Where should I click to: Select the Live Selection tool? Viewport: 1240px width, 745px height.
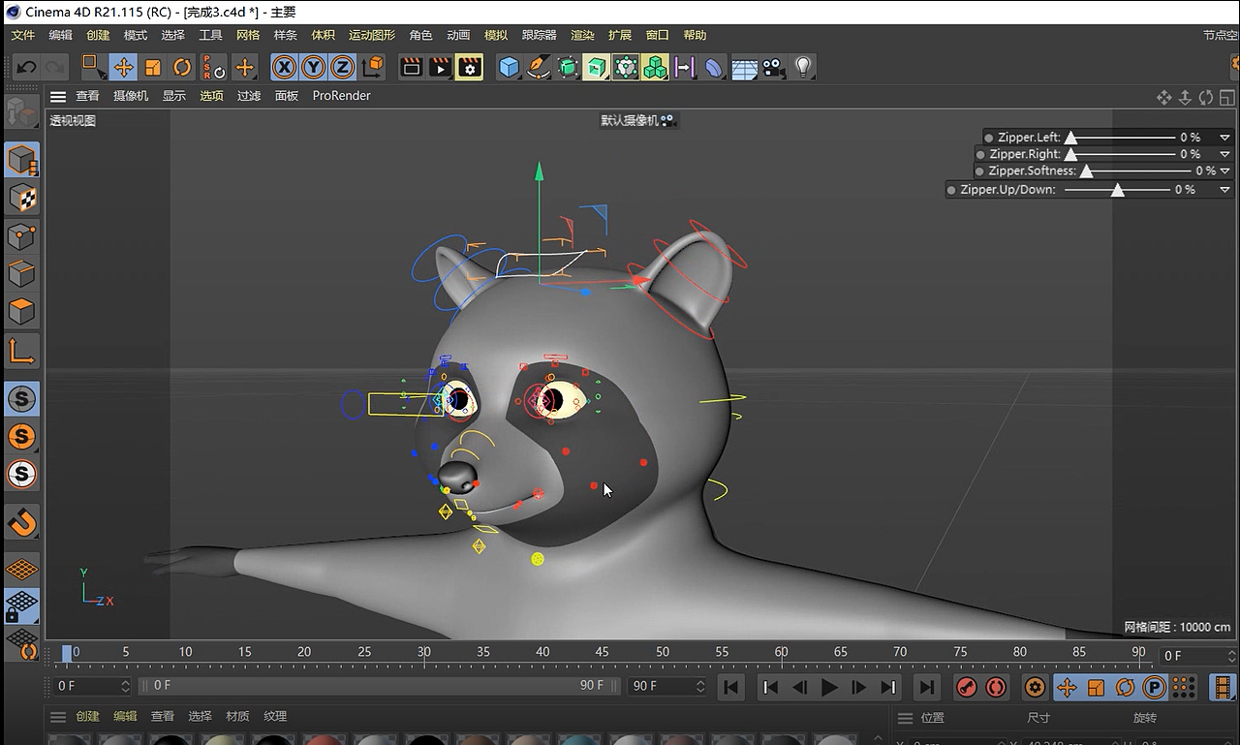93,67
